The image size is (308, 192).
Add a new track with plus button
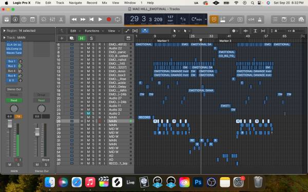click(62, 38)
